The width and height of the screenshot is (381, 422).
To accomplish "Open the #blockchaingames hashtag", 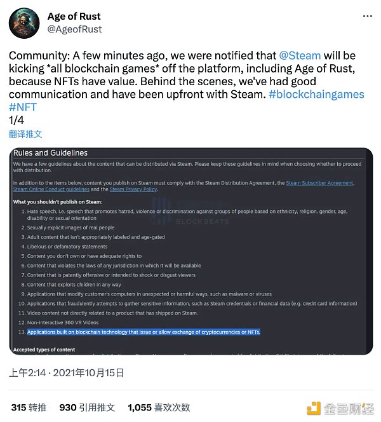I will pyautogui.click(x=316, y=94).
